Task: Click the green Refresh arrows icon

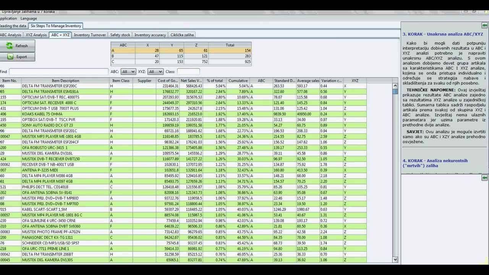Action: [x=10, y=46]
